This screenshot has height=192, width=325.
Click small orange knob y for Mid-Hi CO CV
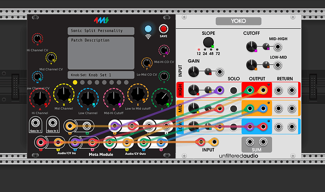(147, 62)
